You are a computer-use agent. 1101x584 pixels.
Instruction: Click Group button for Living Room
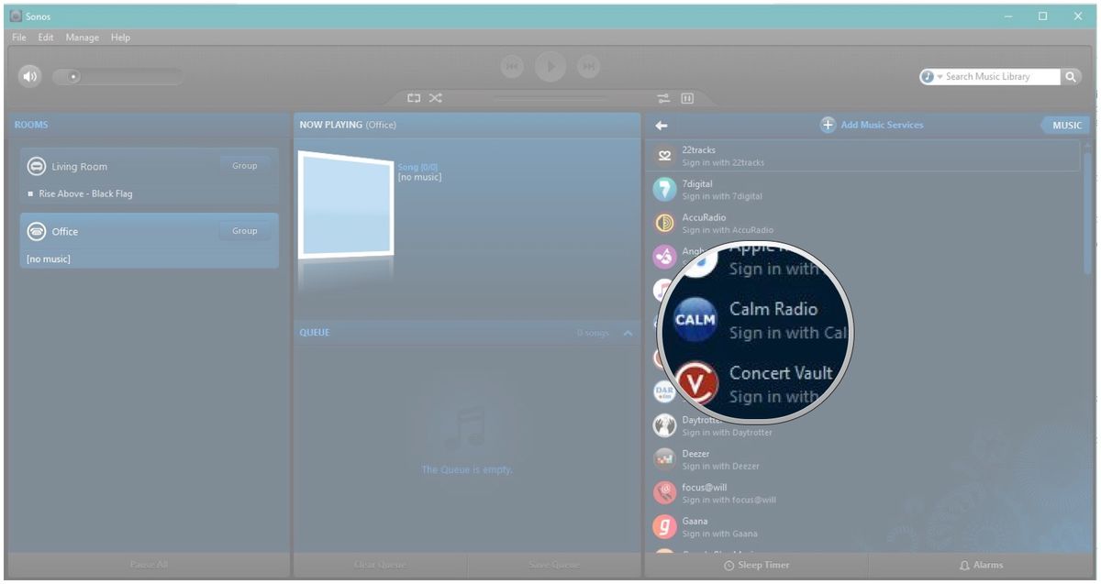coord(244,166)
